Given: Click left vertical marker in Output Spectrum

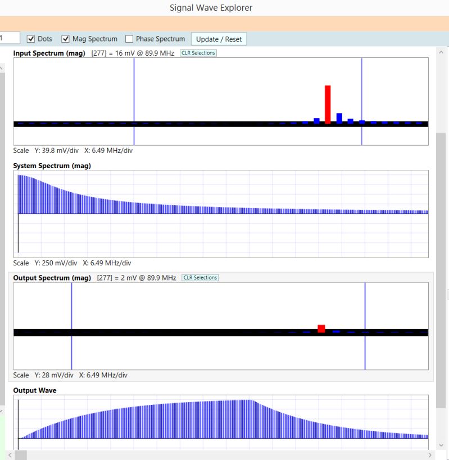Looking at the screenshot, I should point(71,326).
